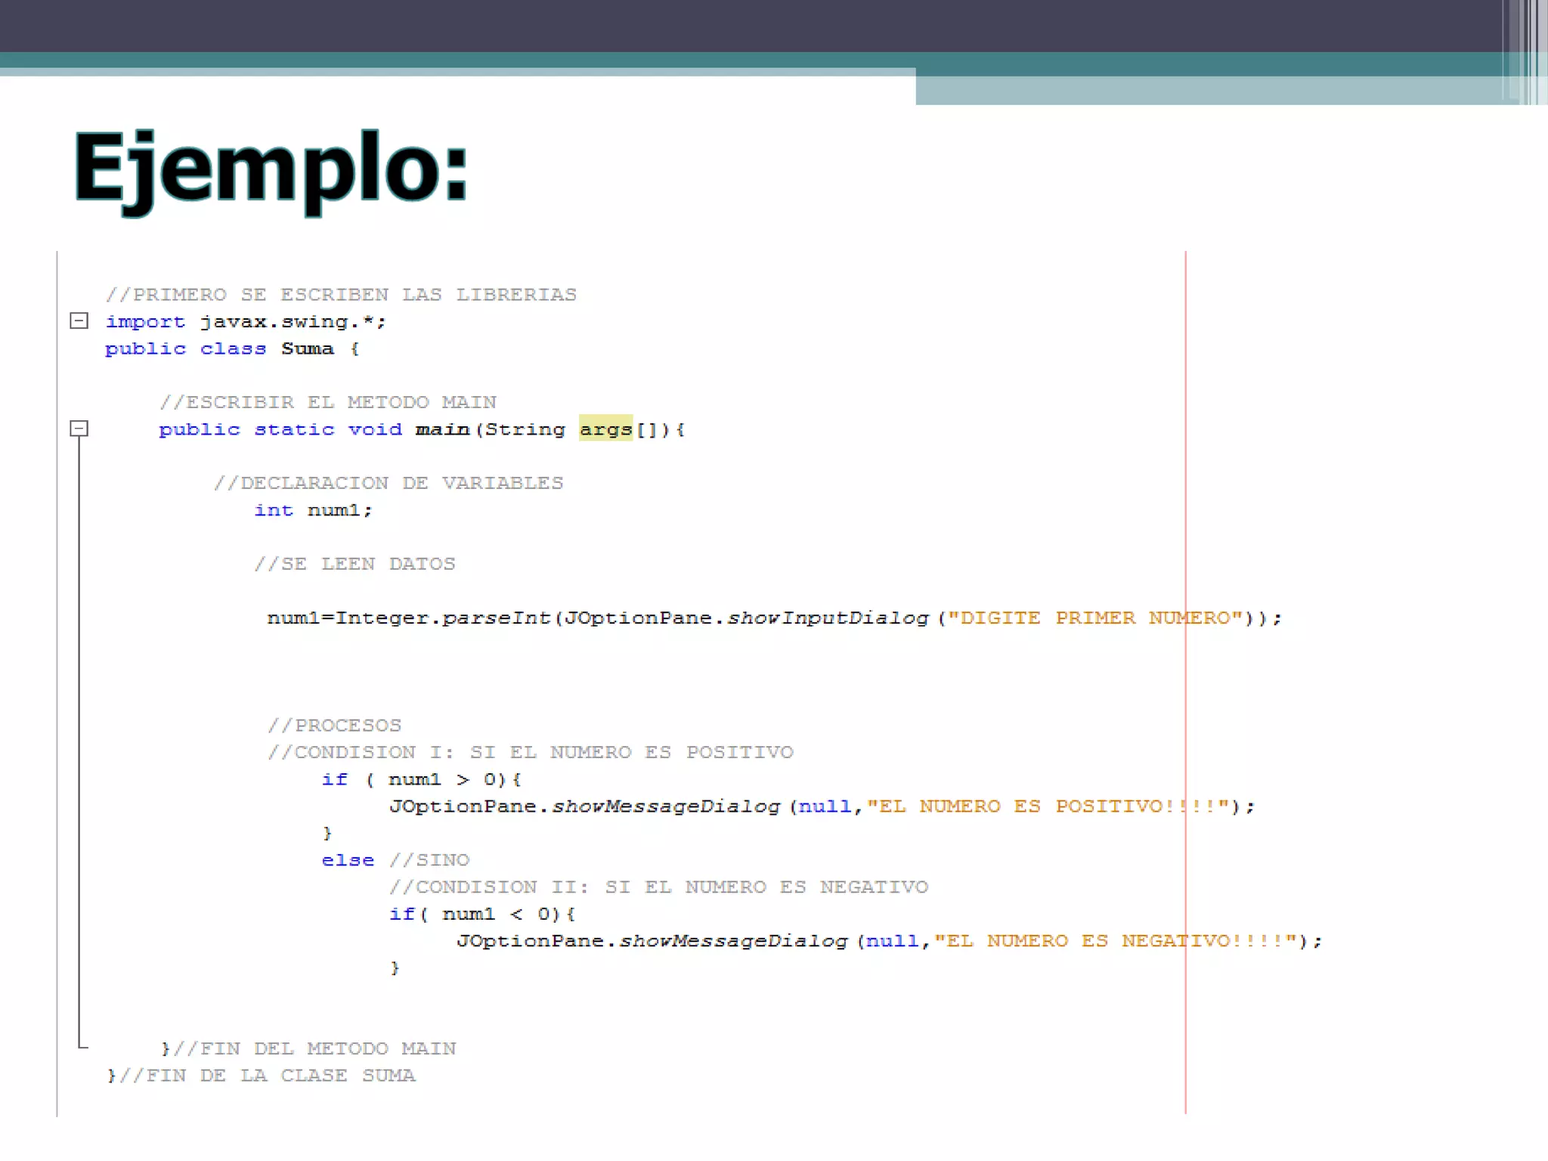This screenshot has height=1161, width=1548.
Task: Click the import keyword
Action: tap(145, 322)
